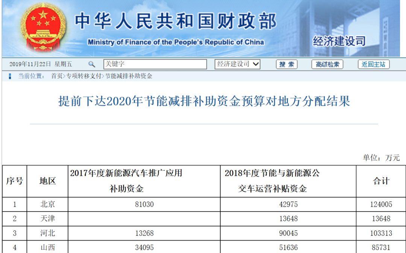Click the search magnifier icon
The image size is (406, 253).
coord(92,64)
